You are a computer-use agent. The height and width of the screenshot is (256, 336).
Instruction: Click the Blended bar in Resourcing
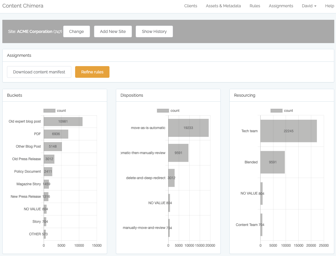tap(273, 162)
